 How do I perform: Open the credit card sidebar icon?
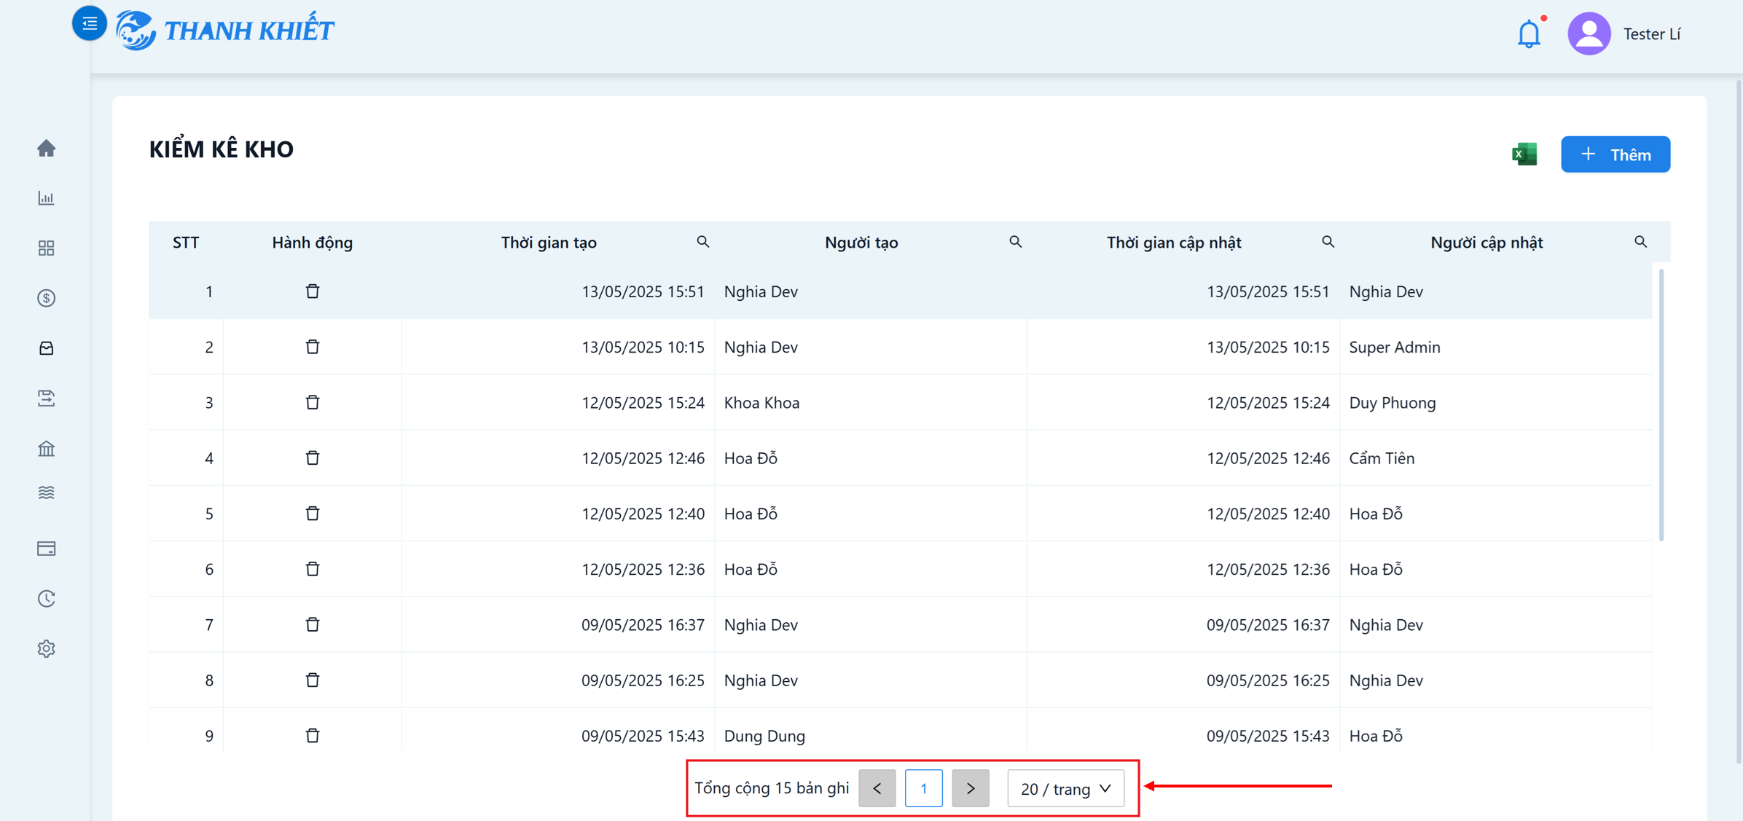click(x=47, y=549)
